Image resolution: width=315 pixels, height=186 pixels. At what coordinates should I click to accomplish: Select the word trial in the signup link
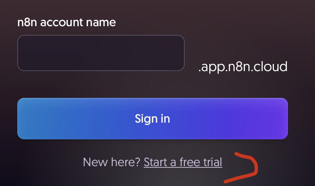(x=213, y=162)
